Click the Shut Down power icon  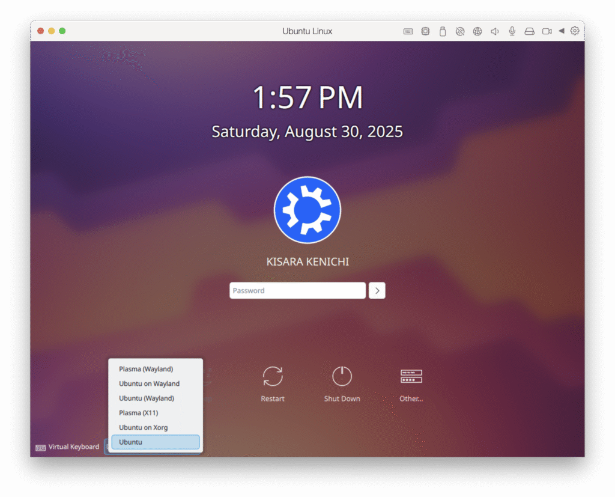coord(342,376)
